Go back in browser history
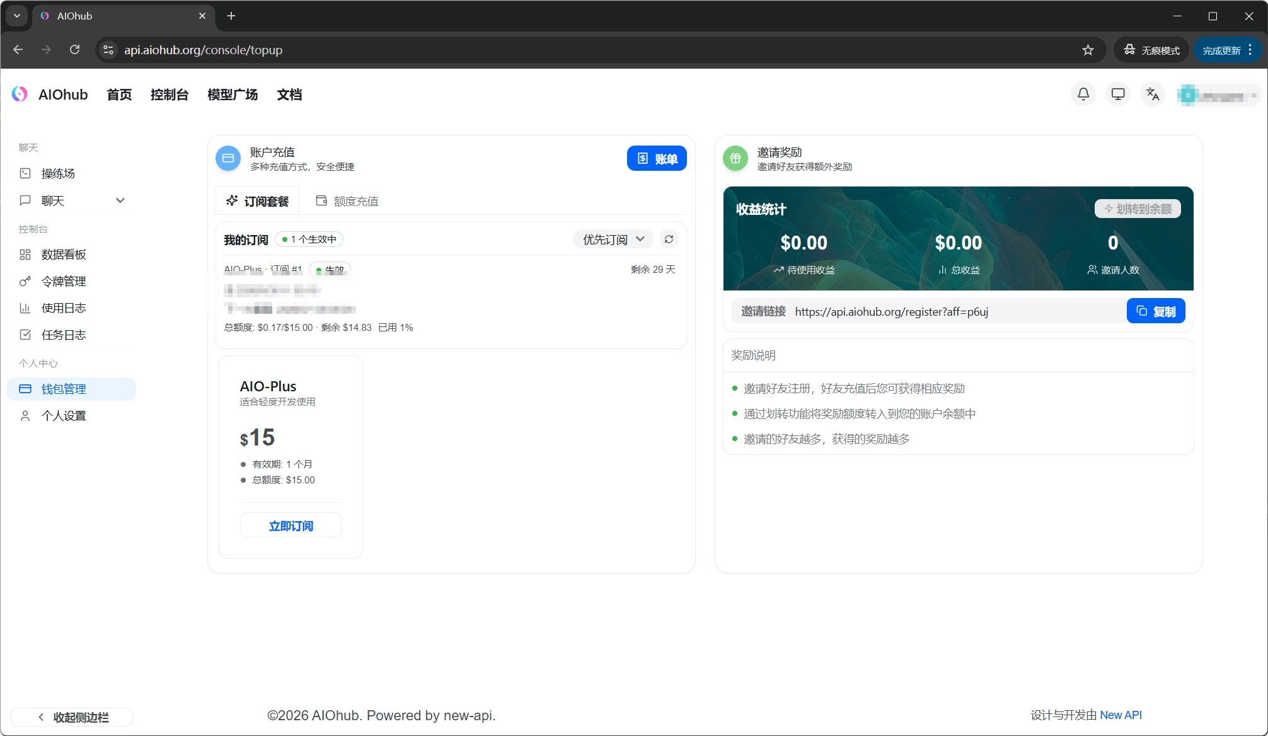1268x736 pixels. click(18, 50)
